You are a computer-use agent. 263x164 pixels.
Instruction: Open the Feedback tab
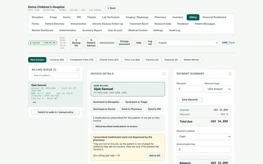coord(183,24)
